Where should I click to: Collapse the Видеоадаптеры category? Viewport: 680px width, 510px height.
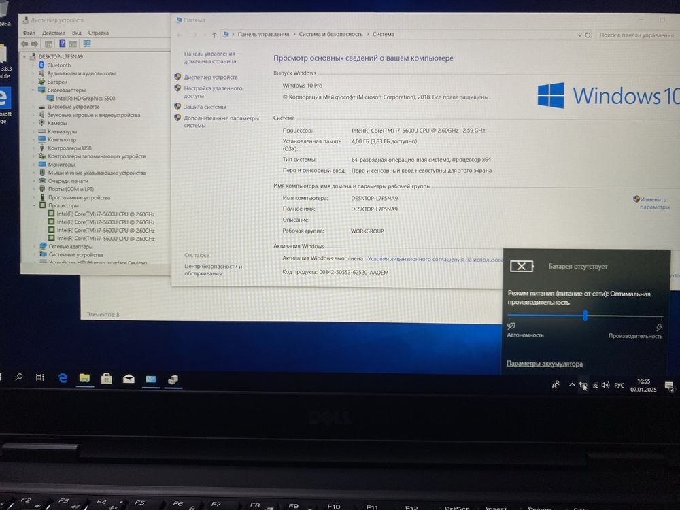[33, 90]
